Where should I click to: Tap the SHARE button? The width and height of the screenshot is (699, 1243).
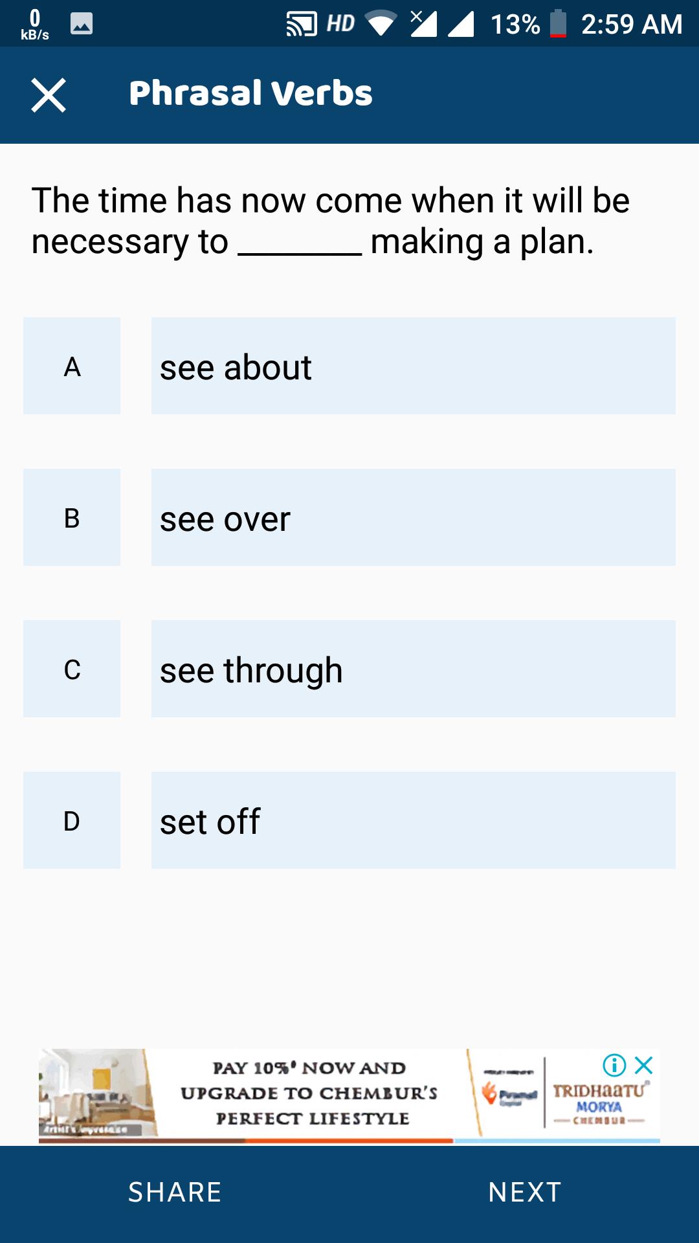[175, 1192]
